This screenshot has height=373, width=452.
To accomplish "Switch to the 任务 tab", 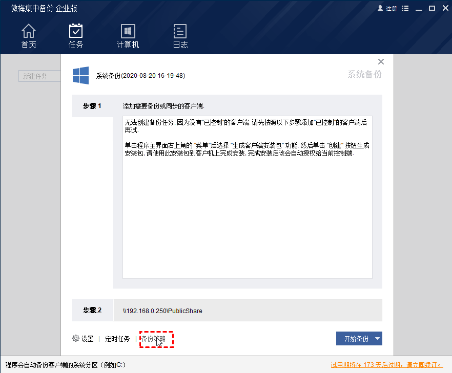I will tap(75, 36).
